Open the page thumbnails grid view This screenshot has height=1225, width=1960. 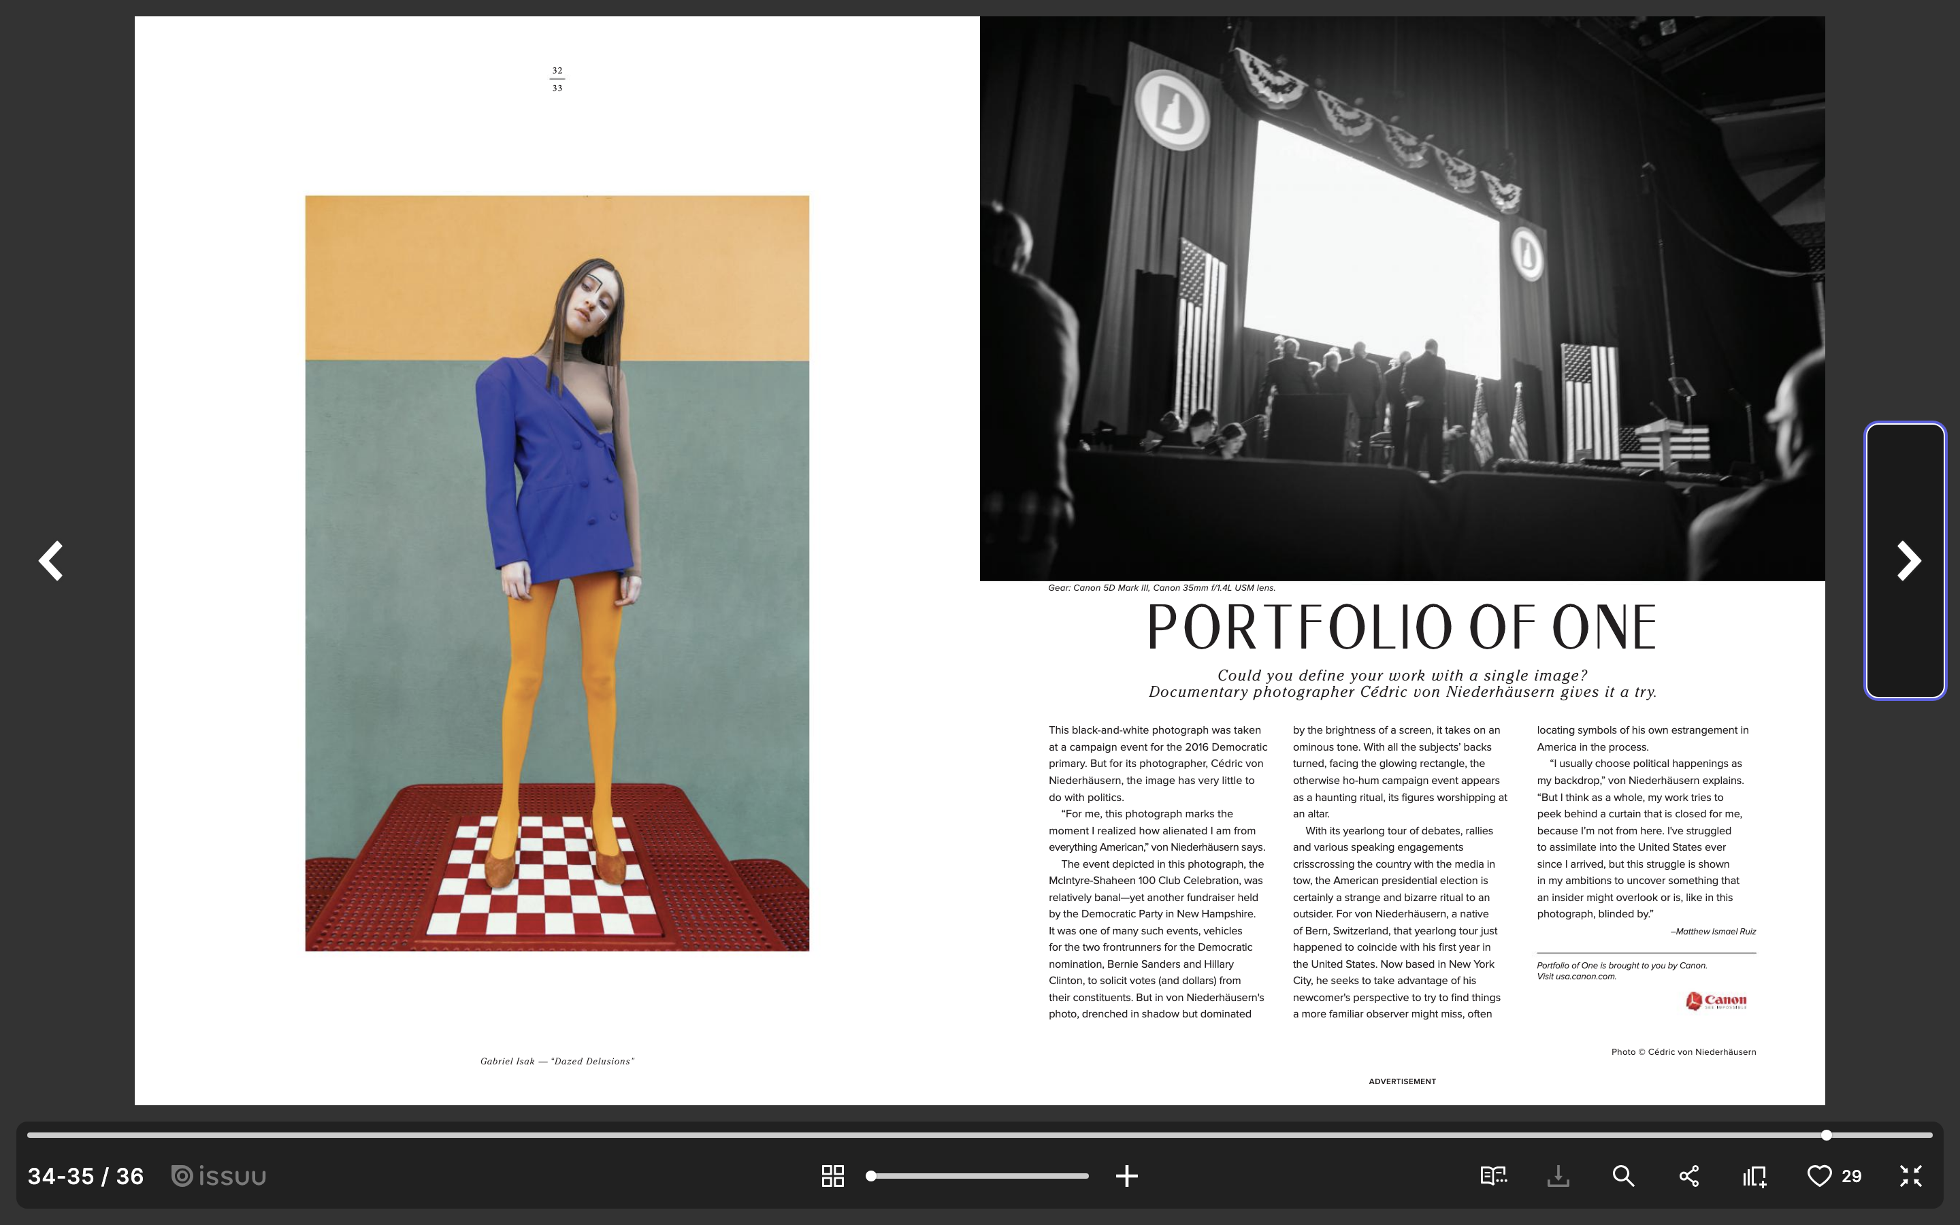(832, 1175)
